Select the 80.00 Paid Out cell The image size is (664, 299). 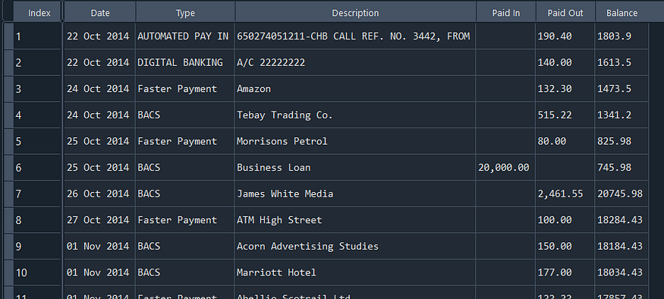point(565,141)
